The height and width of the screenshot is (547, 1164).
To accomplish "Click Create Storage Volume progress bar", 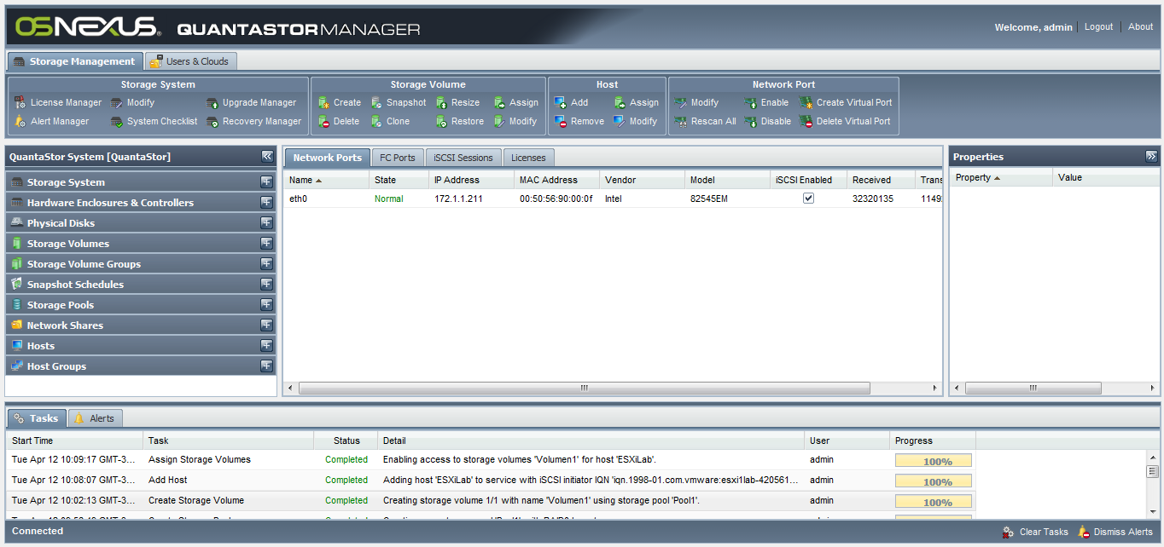I will click(934, 502).
